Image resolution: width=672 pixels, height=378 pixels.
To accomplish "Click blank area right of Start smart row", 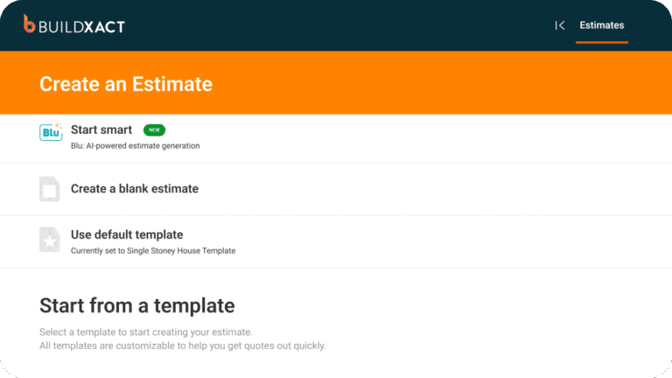I will point(437,137).
